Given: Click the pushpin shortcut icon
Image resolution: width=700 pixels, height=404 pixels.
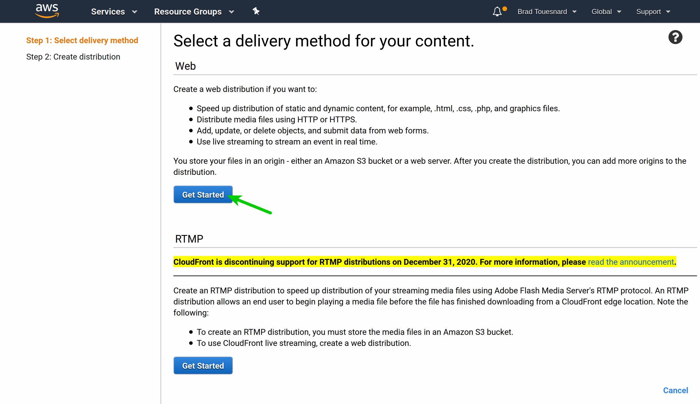Looking at the screenshot, I should pyautogui.click(x=256, y=11).
